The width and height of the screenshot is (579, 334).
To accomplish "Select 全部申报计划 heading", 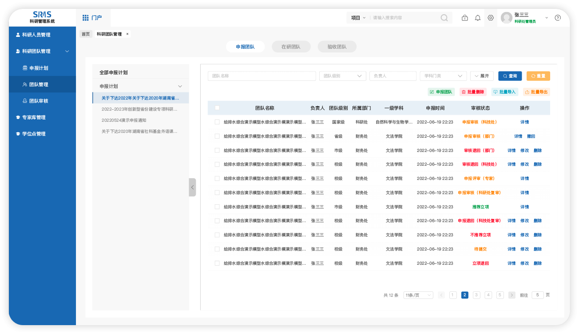I will coord(114,72).
